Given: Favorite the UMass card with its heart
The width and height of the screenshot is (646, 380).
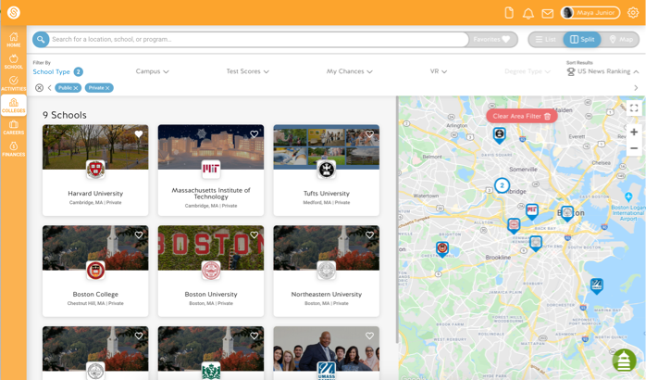Looking at the screenshot, I should pos(369,336).
